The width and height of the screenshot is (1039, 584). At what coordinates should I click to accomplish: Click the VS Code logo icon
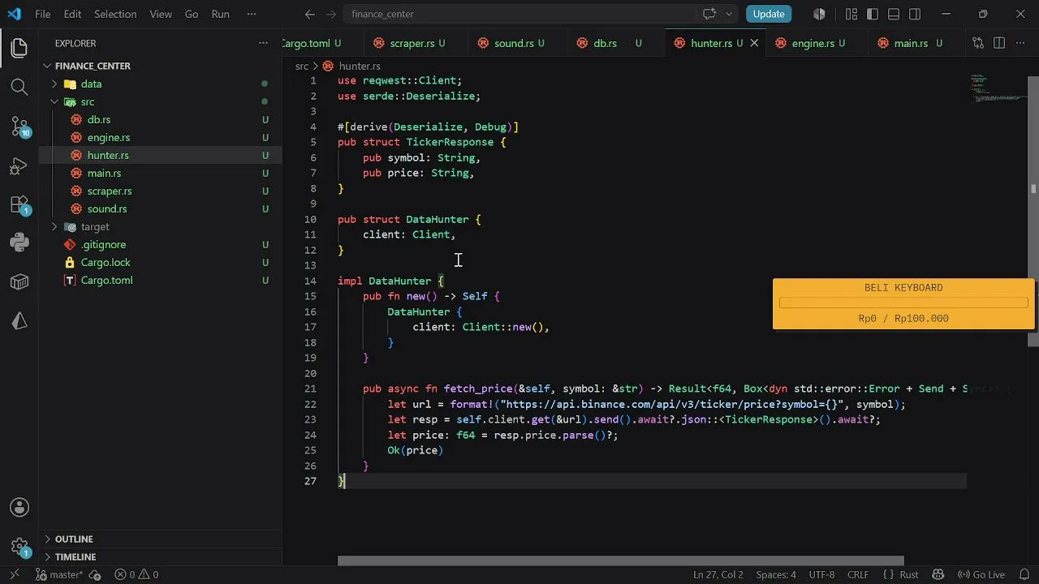point(14,14)
